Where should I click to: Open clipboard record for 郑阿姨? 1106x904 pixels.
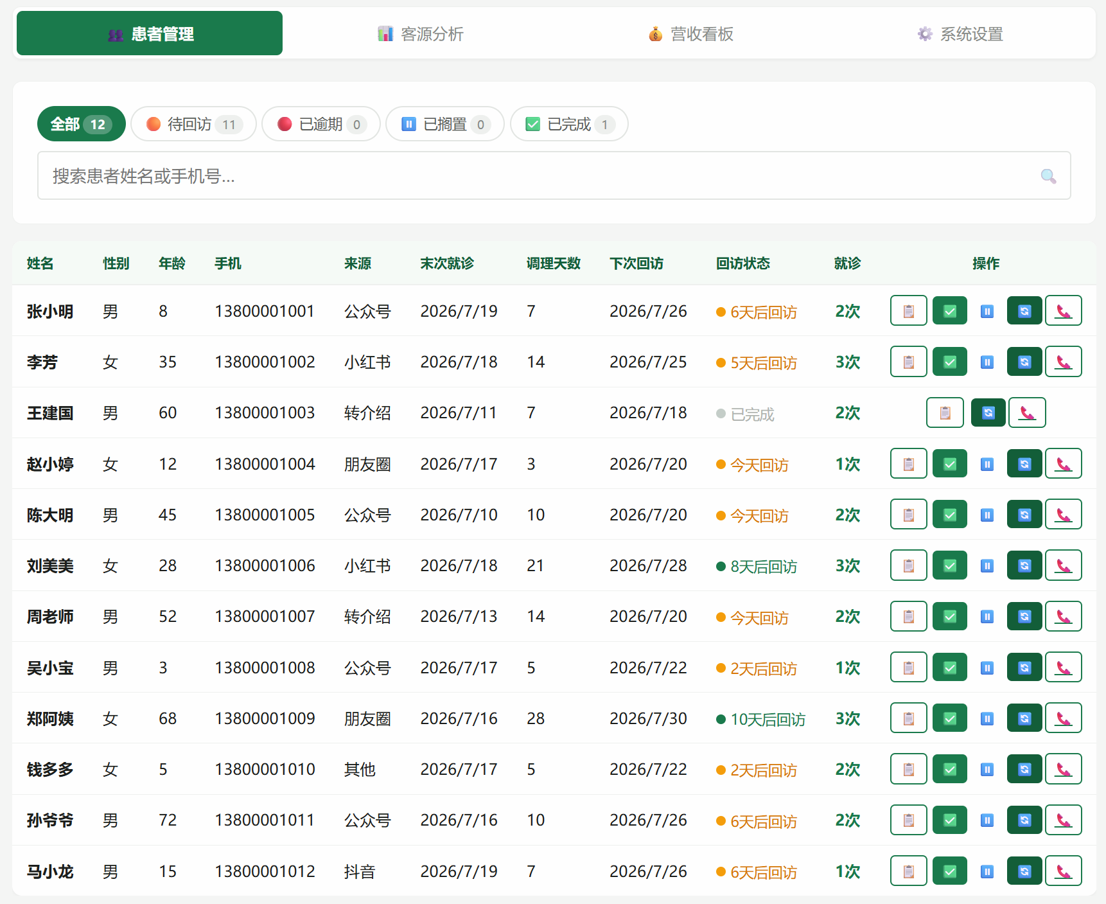point(908,718)
